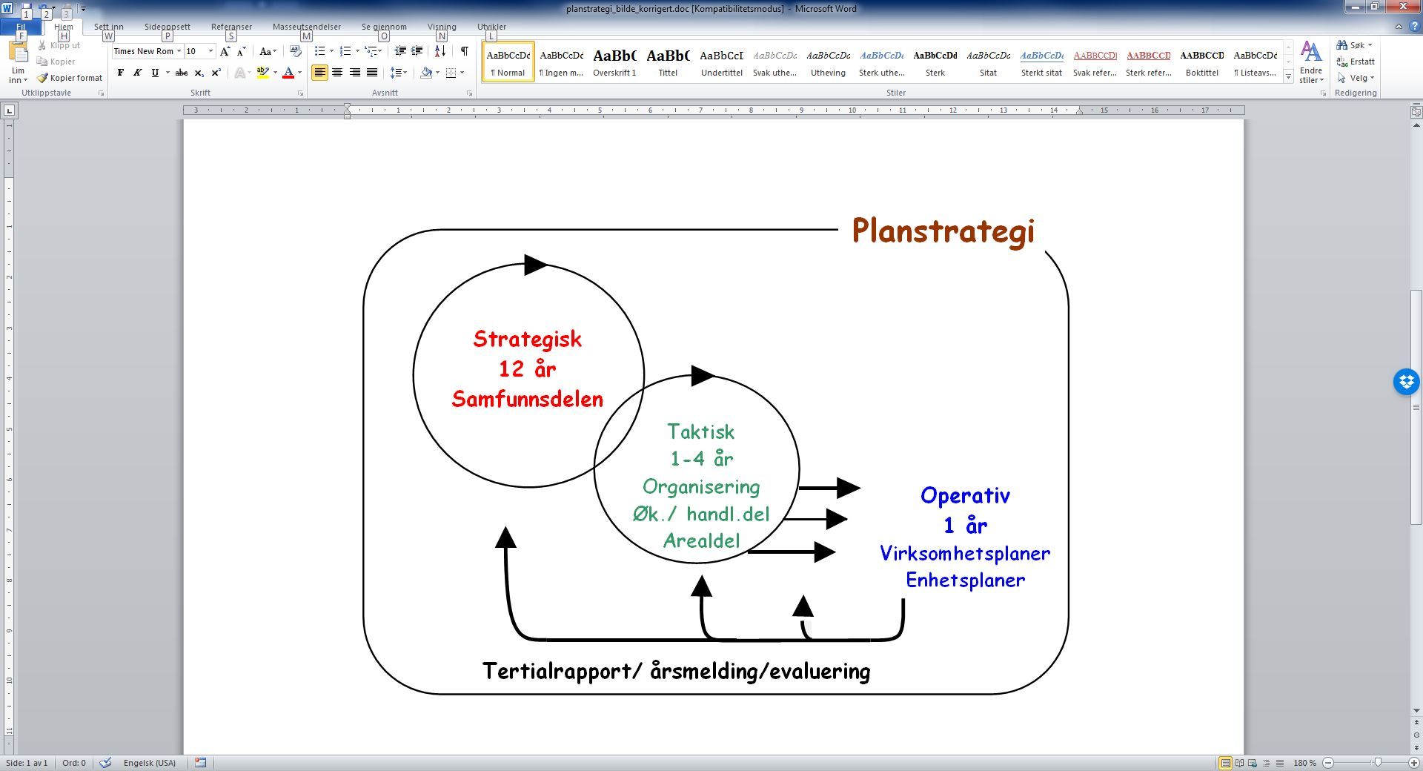The width and height of the screenshot is (1423, 771).
Task: Toggle italic K formatting
Action: (x=138, y=73)
